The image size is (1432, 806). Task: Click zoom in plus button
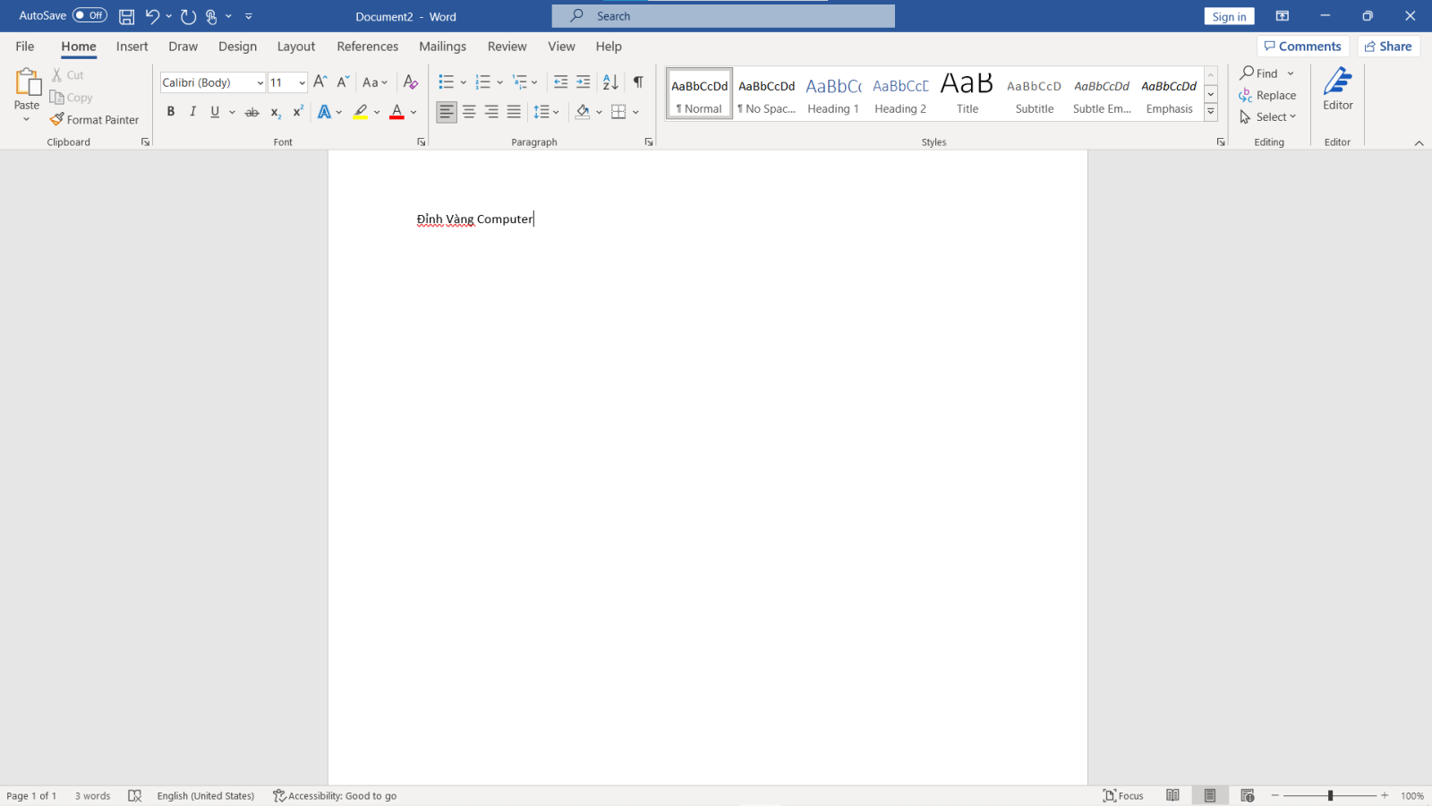pos(1385,795)
